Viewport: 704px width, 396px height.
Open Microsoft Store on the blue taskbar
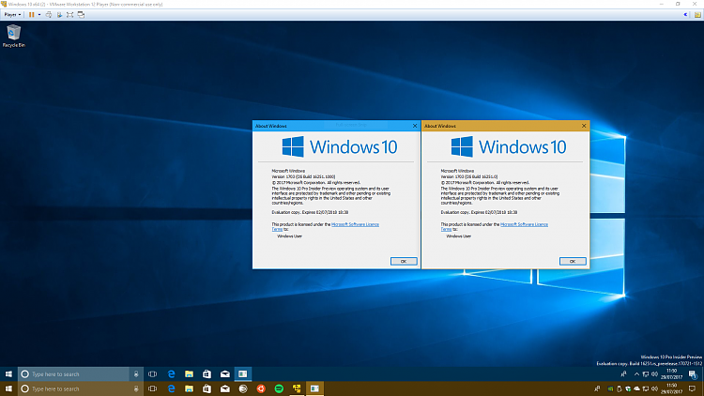coord(207,374)
